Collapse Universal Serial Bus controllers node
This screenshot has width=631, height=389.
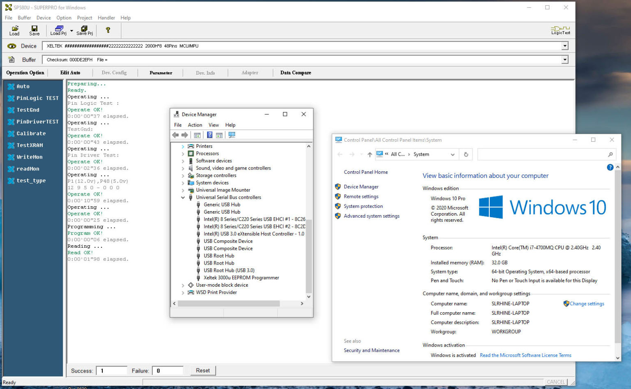183,198
